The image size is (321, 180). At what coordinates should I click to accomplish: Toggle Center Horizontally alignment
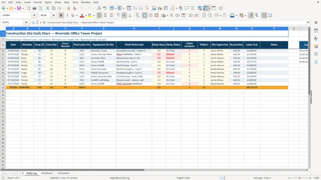click(105, 15)
